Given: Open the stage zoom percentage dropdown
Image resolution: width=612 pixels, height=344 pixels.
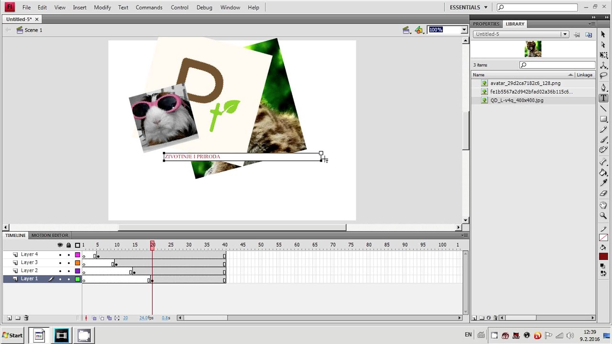Looking at the screenshot, I should click(x=464, y=30).
